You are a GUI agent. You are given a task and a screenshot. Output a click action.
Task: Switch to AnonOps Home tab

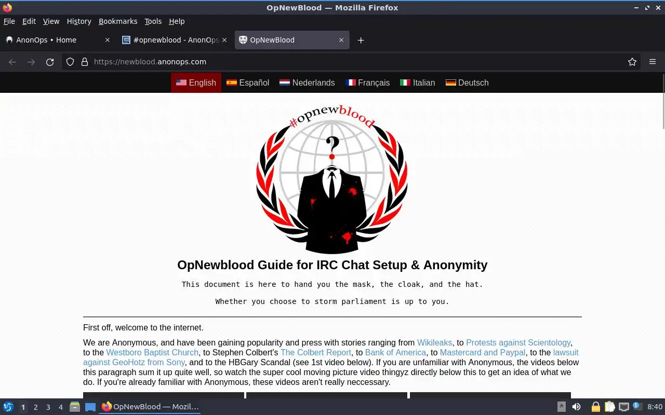click(x=58, y=40)
